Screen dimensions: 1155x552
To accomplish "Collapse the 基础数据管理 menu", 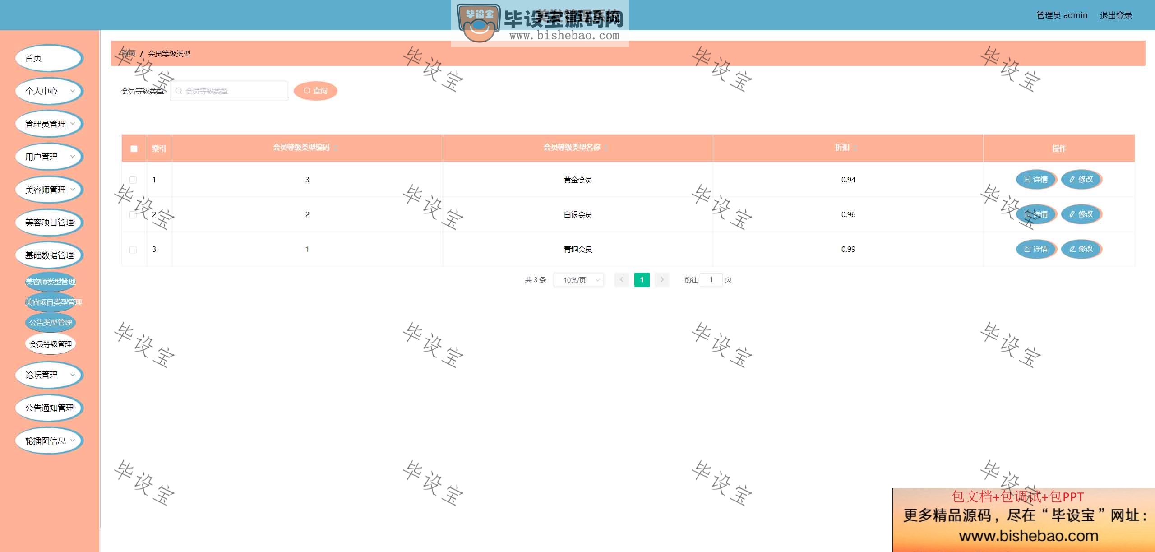I will point(49,255).
